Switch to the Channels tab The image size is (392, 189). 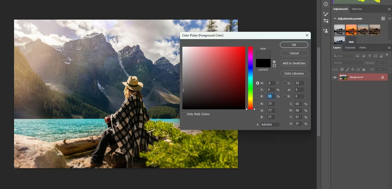(350, 48)
